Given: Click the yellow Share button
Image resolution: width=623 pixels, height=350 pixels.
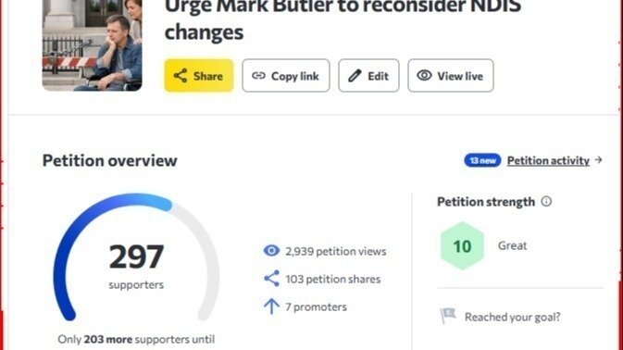Looking at the screenshot, I should coord(199,76).
